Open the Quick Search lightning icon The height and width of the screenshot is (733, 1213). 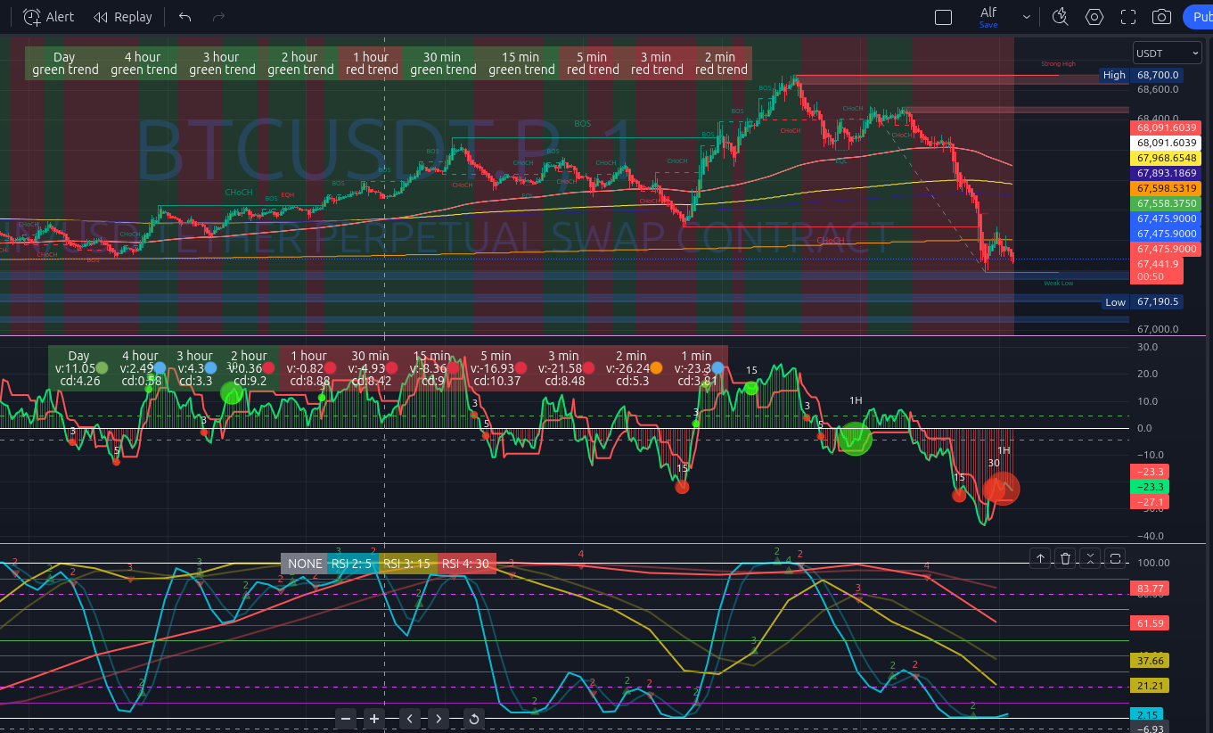pos(1060,17)
